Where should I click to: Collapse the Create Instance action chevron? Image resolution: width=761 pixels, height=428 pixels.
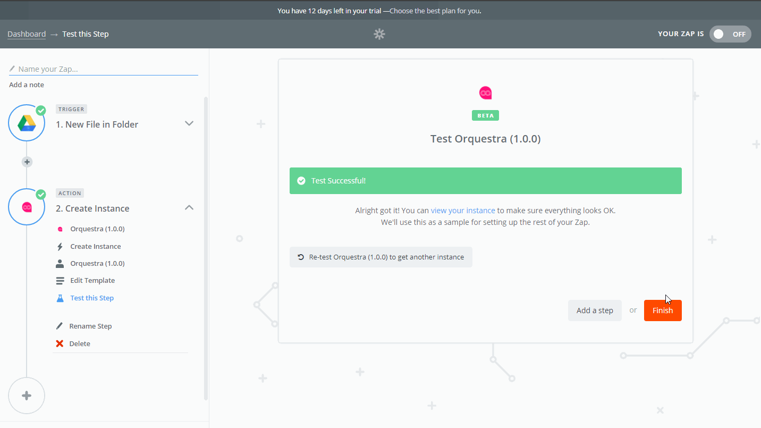(189, 207)
